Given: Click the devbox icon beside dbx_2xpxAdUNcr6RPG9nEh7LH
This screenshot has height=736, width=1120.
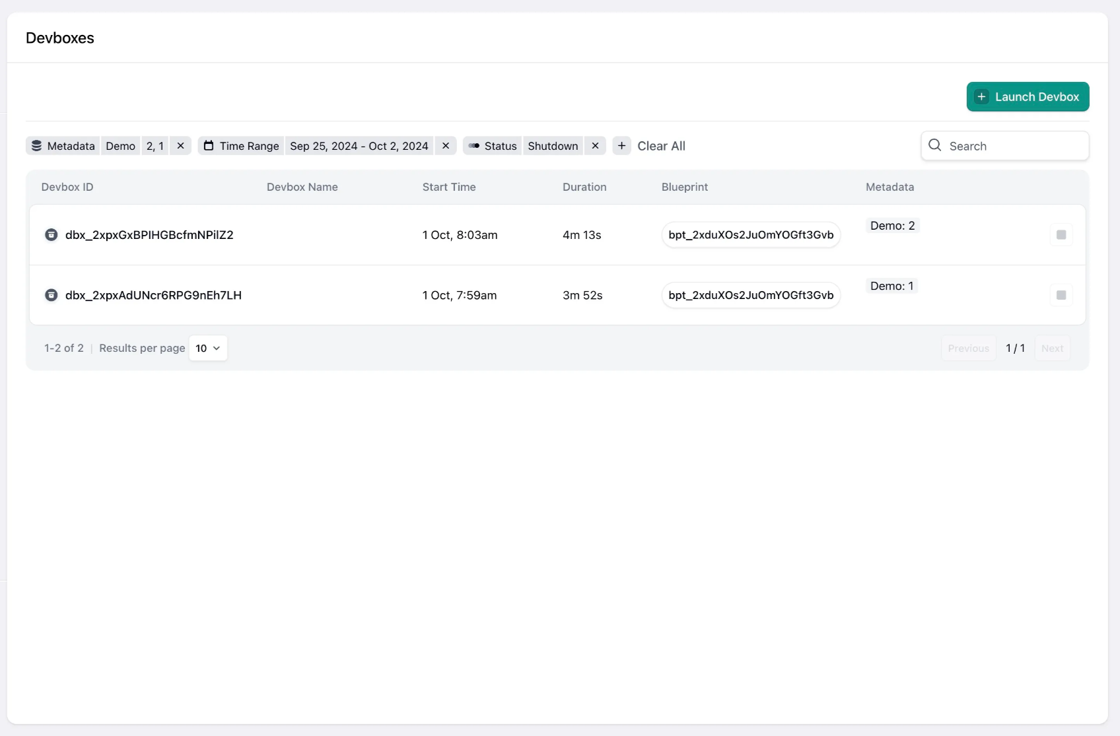Looking at the screenshot, I should click(x=52, y=295).
